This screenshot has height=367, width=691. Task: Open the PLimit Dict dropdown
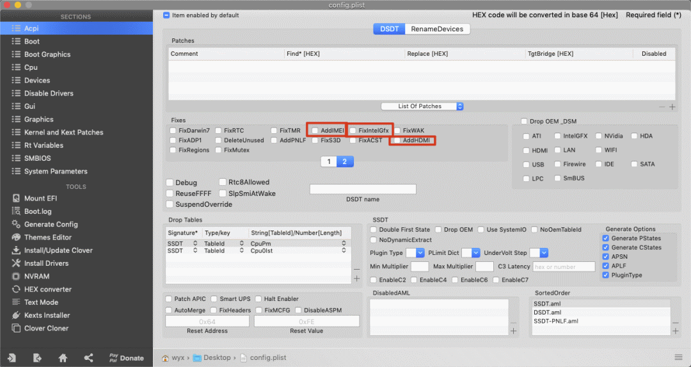471,253
